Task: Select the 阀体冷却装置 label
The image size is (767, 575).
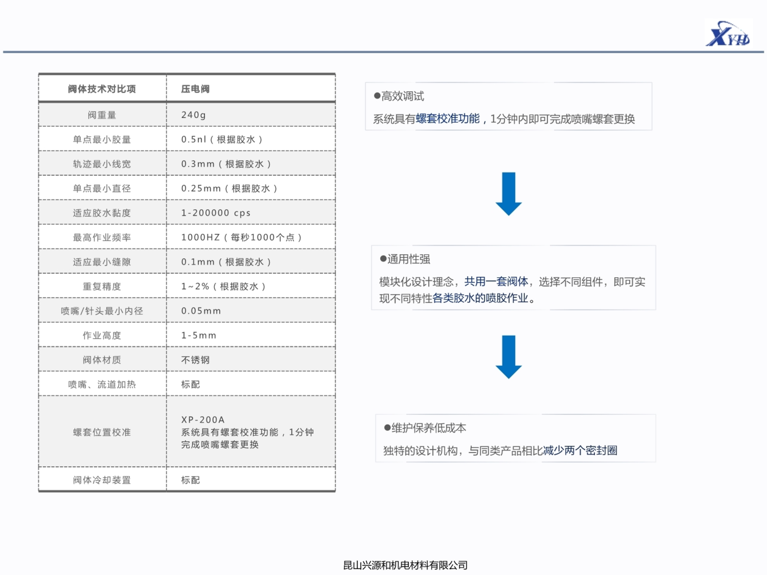Action: click(x=102, y=480)
